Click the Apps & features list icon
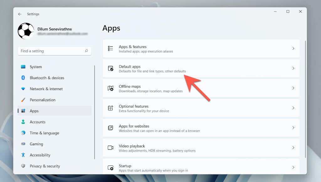Viewport: 321px width, 182px height. tap(110, 48)
